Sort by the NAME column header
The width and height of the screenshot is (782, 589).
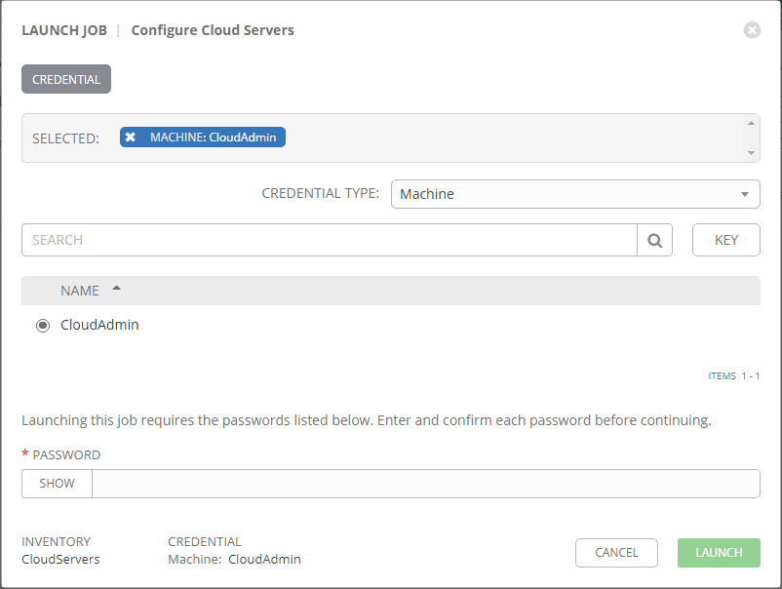point(80,291)
